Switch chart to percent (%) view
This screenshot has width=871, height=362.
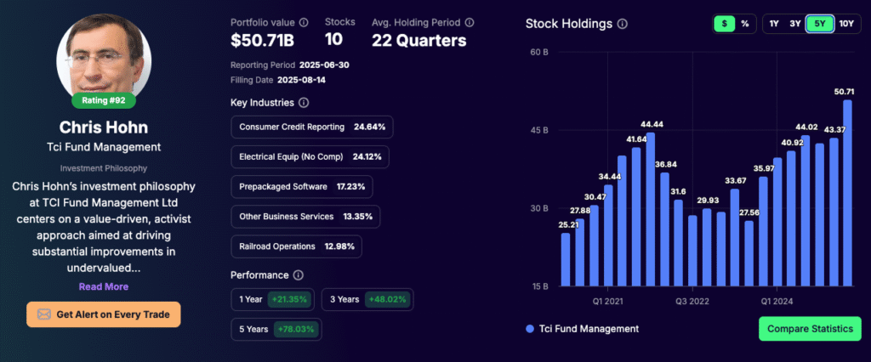744,24
